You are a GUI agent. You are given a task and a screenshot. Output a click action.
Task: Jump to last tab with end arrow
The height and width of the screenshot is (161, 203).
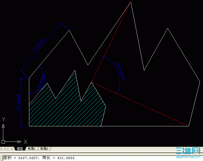tap(12, 149)
